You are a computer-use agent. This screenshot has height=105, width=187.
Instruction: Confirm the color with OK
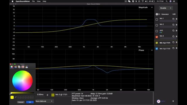[x=30, y=102]
